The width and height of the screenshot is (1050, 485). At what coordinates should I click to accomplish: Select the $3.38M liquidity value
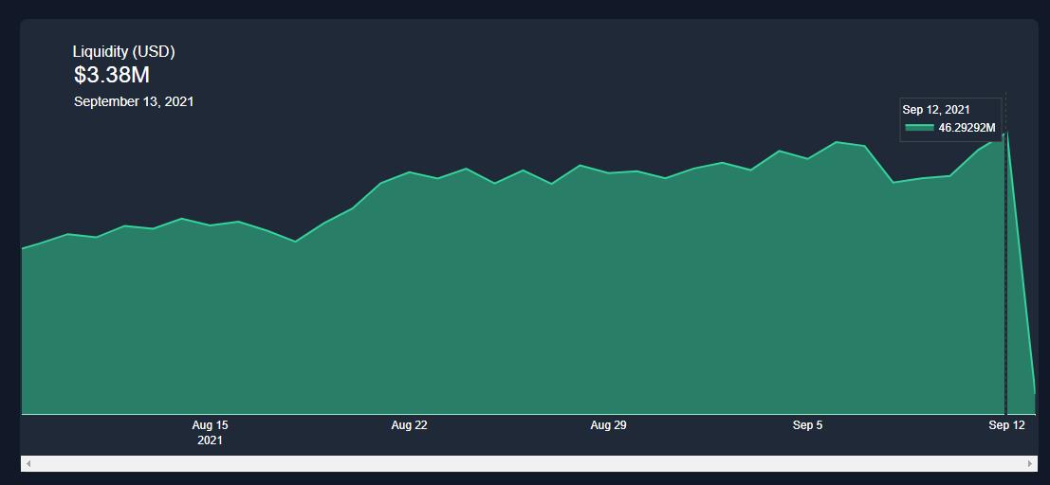pyautogui.click(x=112, y=76)
